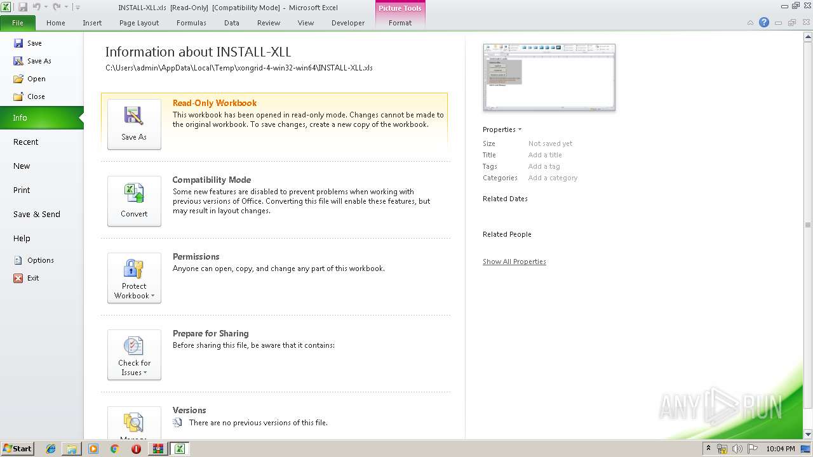Click the Convert button

134,201
